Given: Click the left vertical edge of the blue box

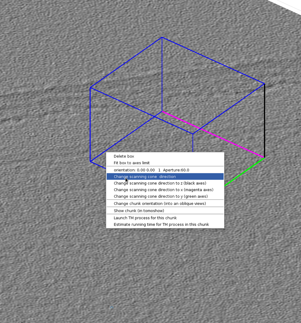Looking at the screenshot, I should [90, 125].
